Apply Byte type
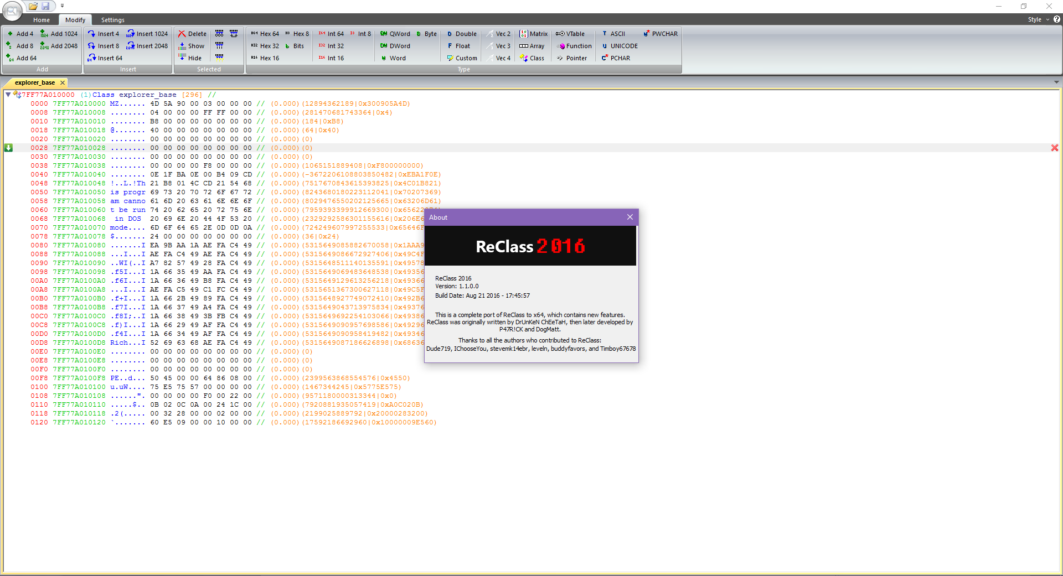The width and height of the screenshot is (1063, 576). pos(426,34)
